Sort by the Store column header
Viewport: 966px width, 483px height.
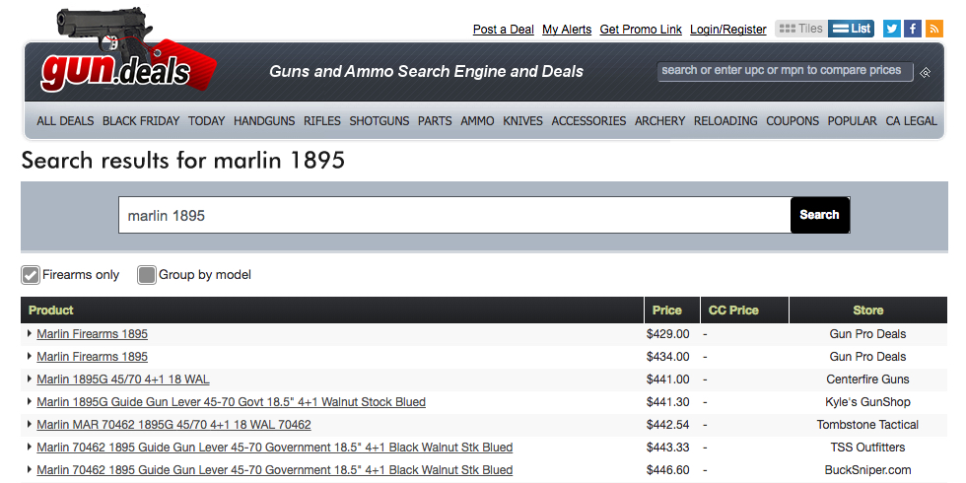(868, 310)
